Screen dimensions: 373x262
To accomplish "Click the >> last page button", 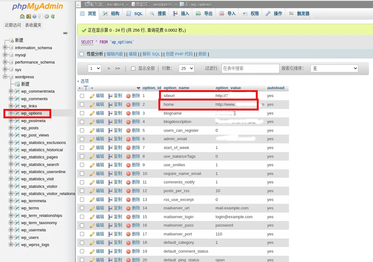I will pos(117,69).
